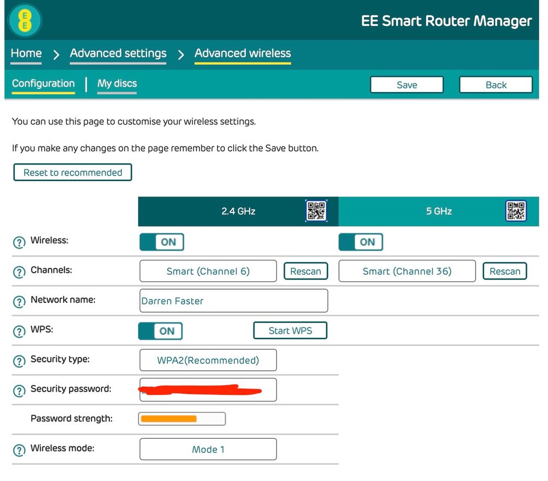Turn off the WPS toggle
The height and width of the screenshot is (481, 548).
tap(160, 331)
